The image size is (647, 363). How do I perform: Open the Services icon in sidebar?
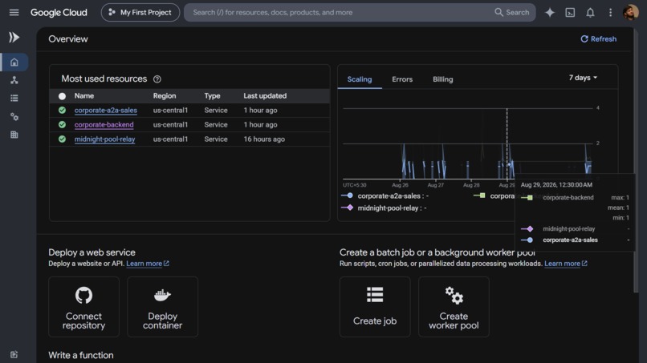tap(14, 80)
